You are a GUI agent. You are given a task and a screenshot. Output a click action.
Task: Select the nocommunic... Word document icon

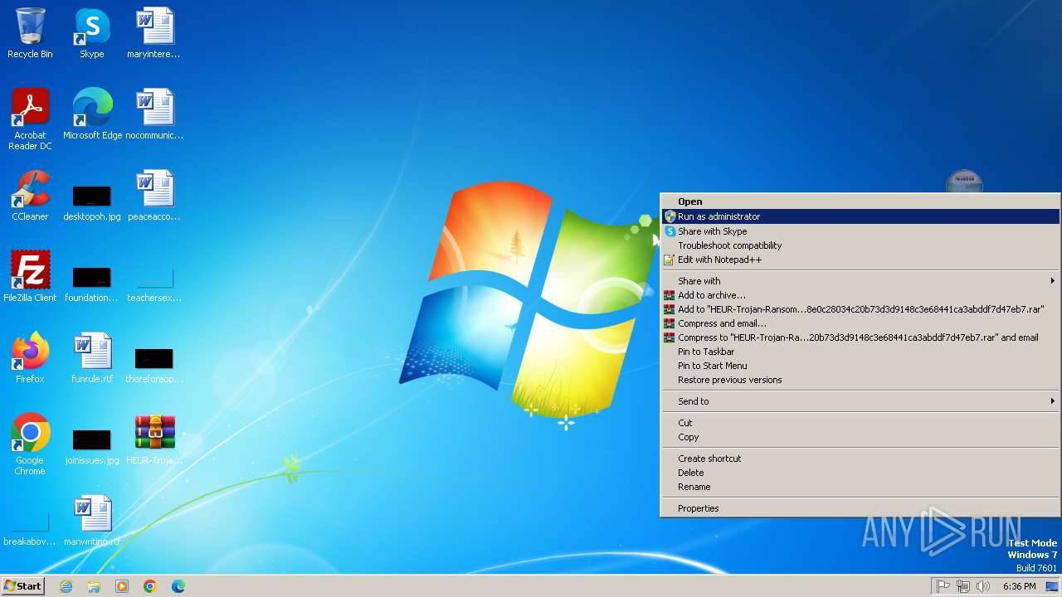pos(154,114)
